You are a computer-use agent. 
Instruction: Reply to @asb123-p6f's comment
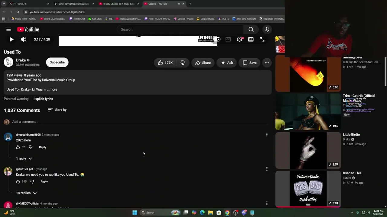click(x=44, y=181)
